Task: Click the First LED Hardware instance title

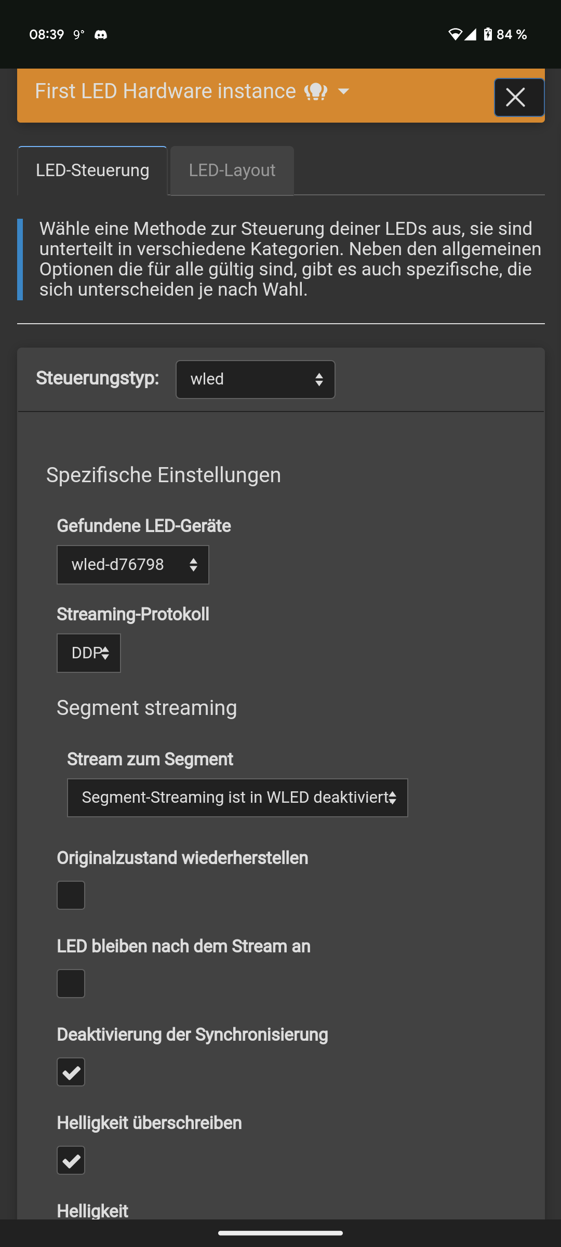Action: 165,91
